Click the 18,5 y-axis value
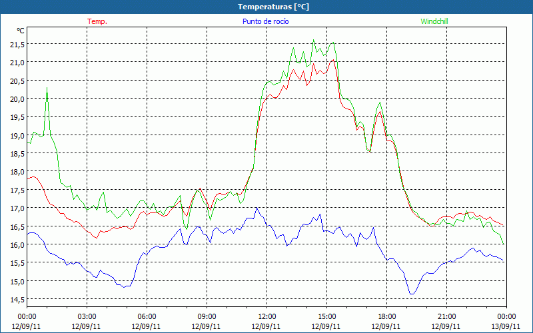Screen dimensions: 533x333 coord(17,154)
